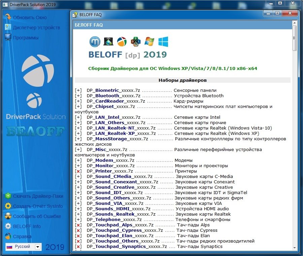
Task: Toggle the [x] marker for DP_Touchpad_Alps
Action: pos(78,225)
